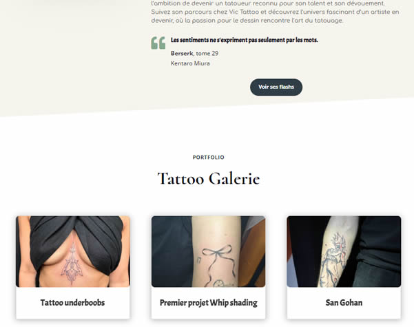Click the paragraph line mentioning tatoueur reconnu
414x327 pixels.
coord(268,3)
